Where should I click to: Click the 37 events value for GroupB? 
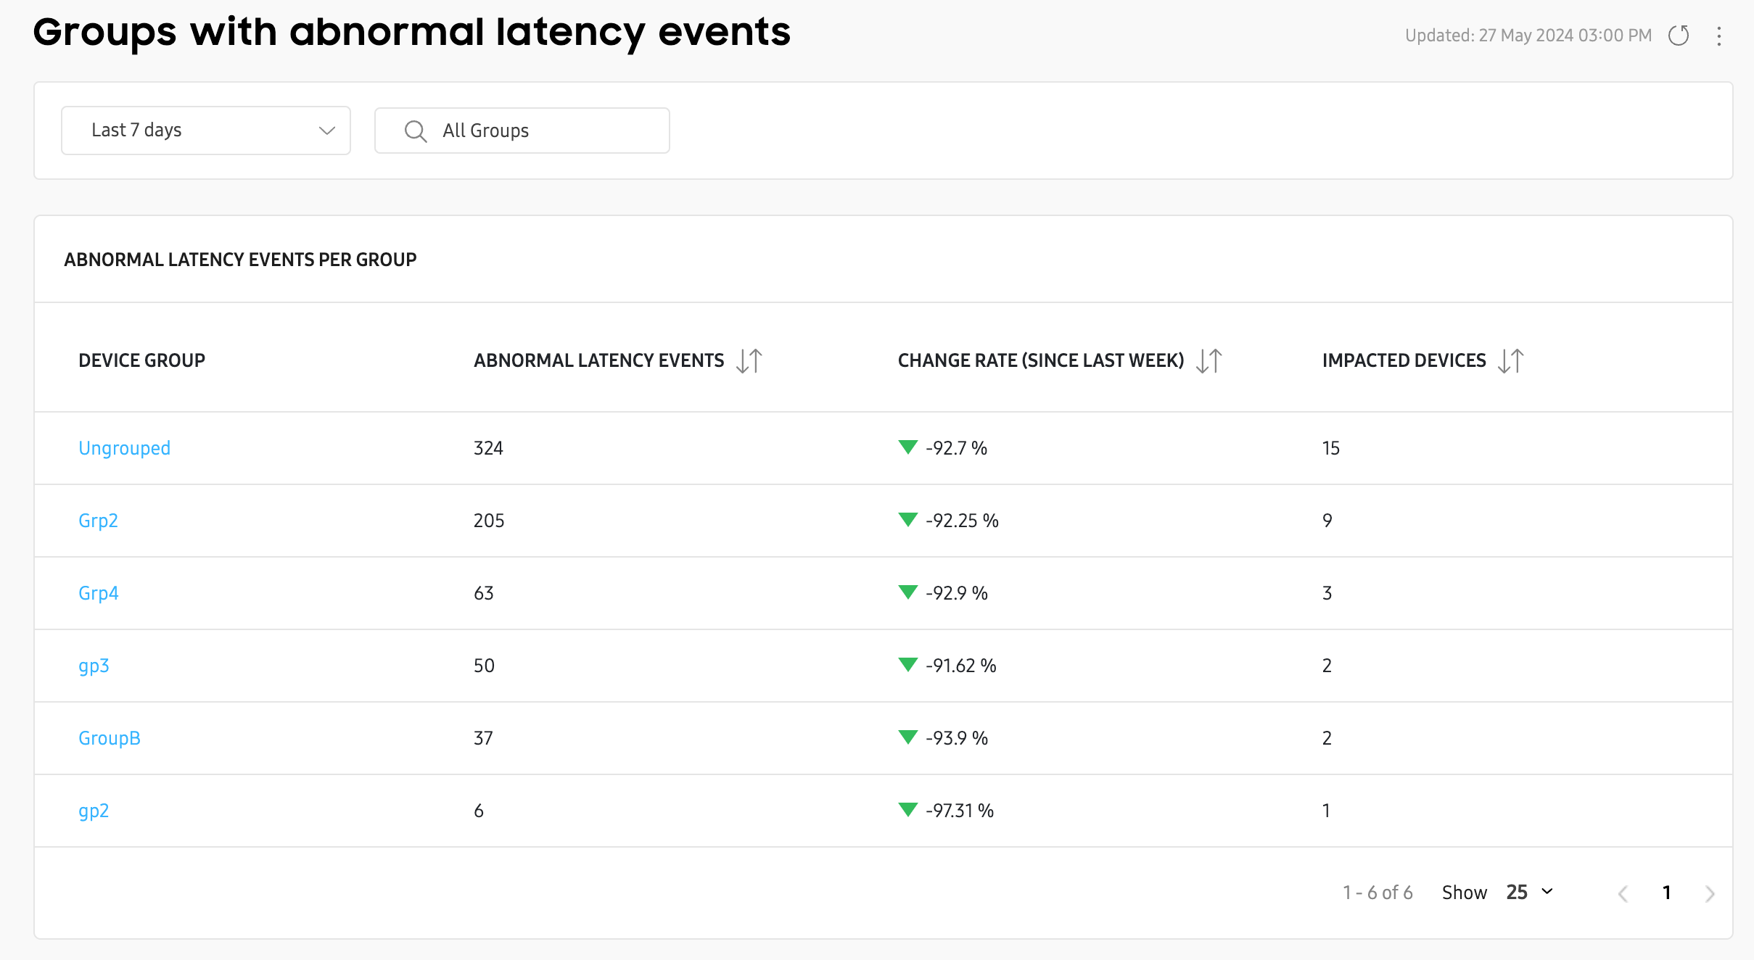[x=483, y=738]
